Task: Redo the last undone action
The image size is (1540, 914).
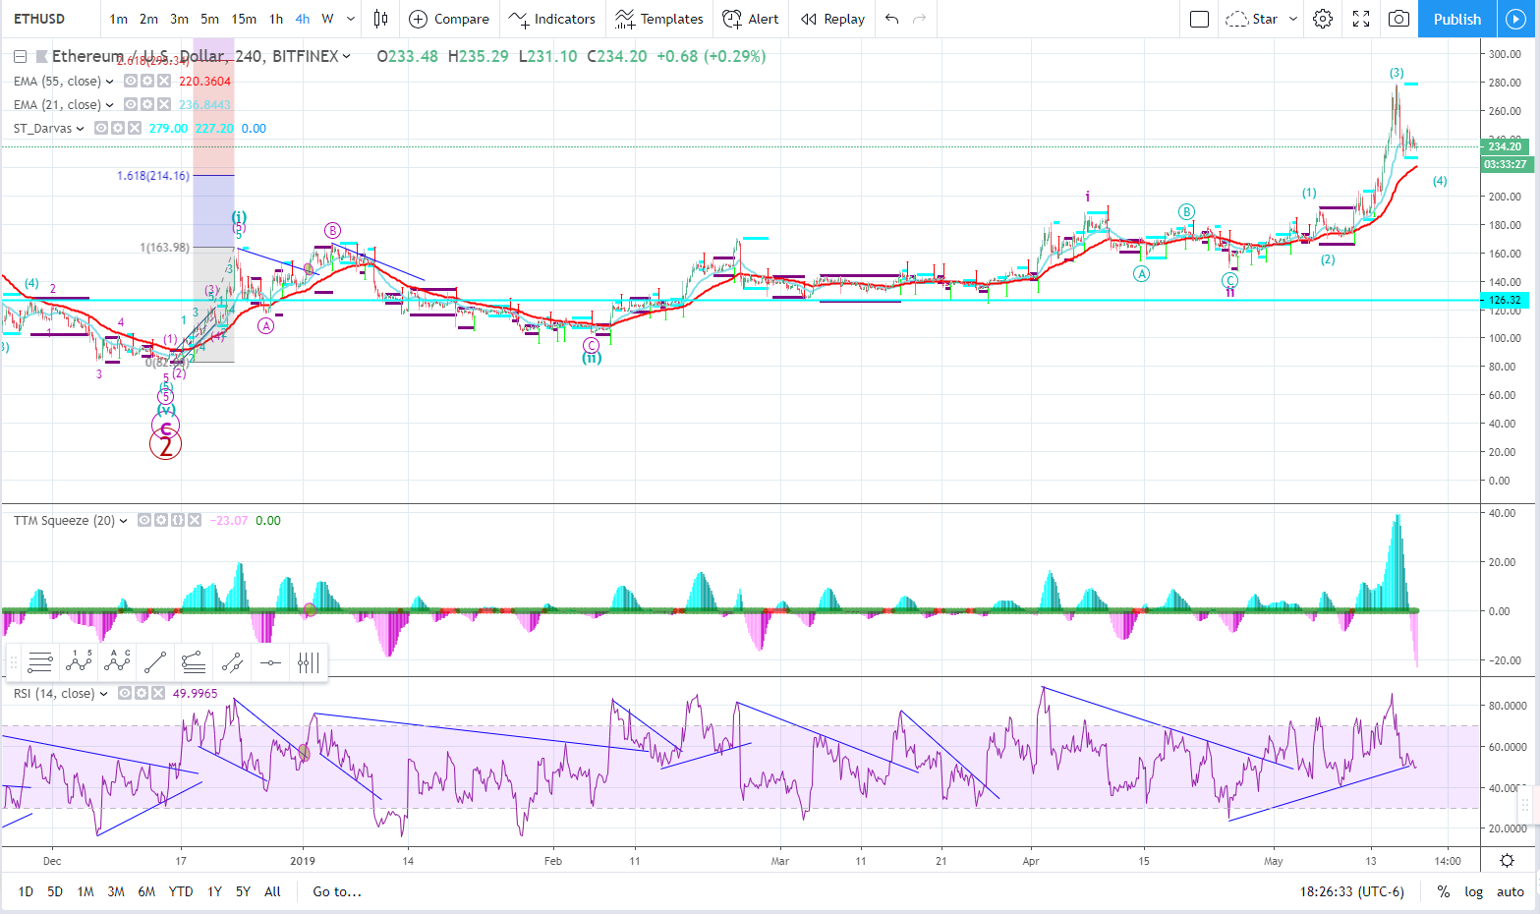Action: click(x=920, y=19)
